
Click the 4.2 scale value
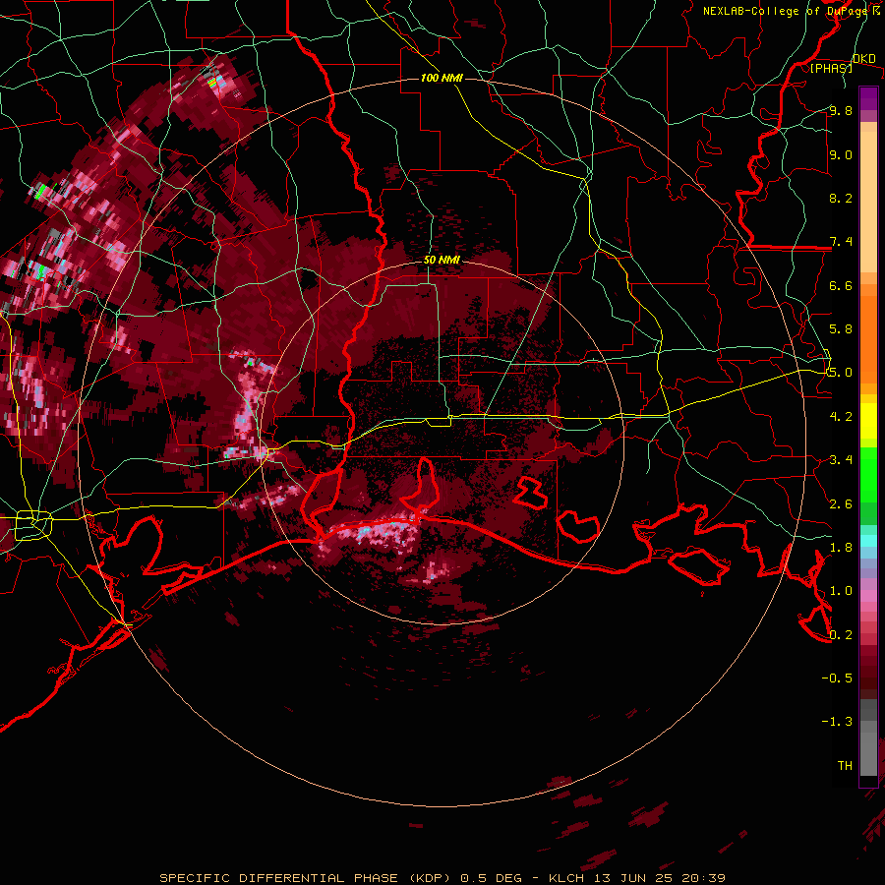pos(841,416)
